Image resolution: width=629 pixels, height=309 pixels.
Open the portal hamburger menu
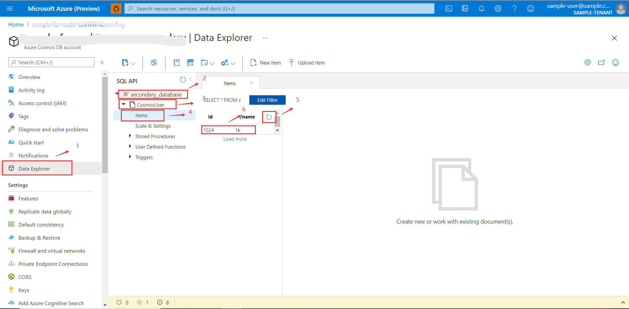point(10,9)
